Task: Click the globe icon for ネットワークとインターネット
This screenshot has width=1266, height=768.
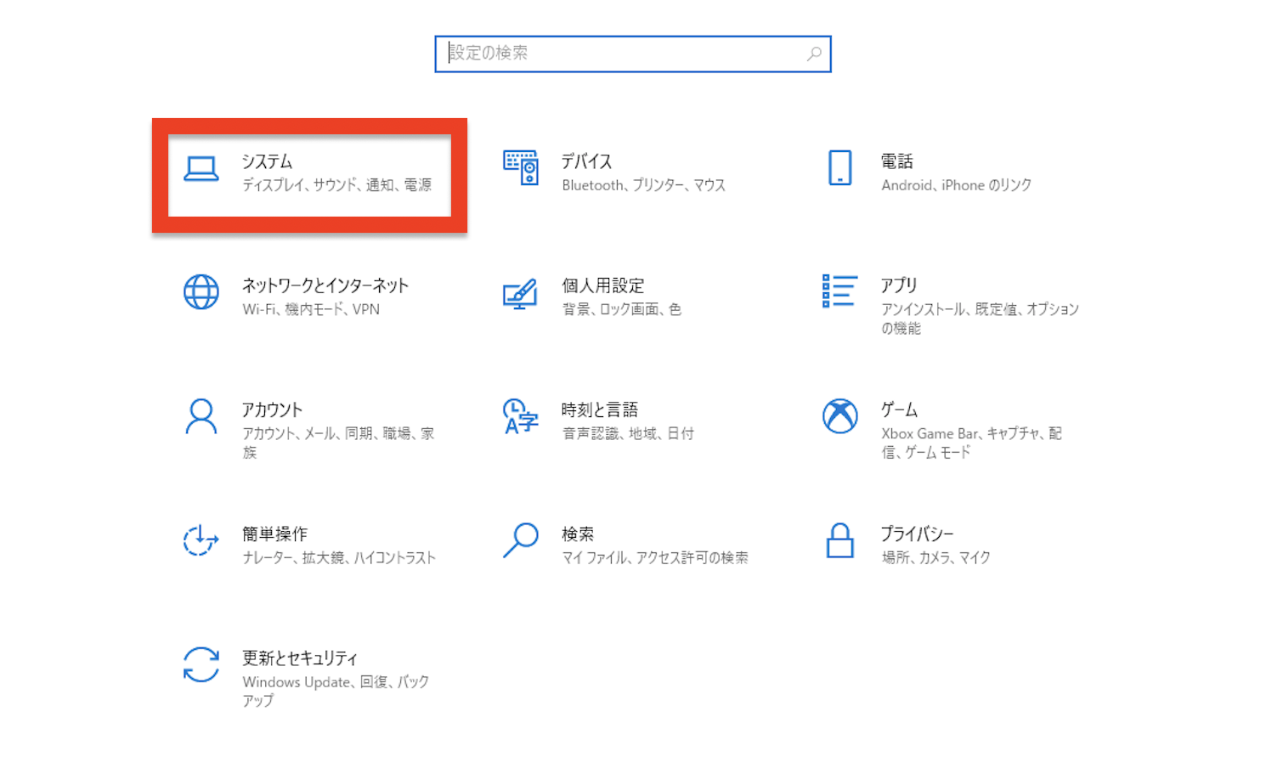Action: point(201,292)
